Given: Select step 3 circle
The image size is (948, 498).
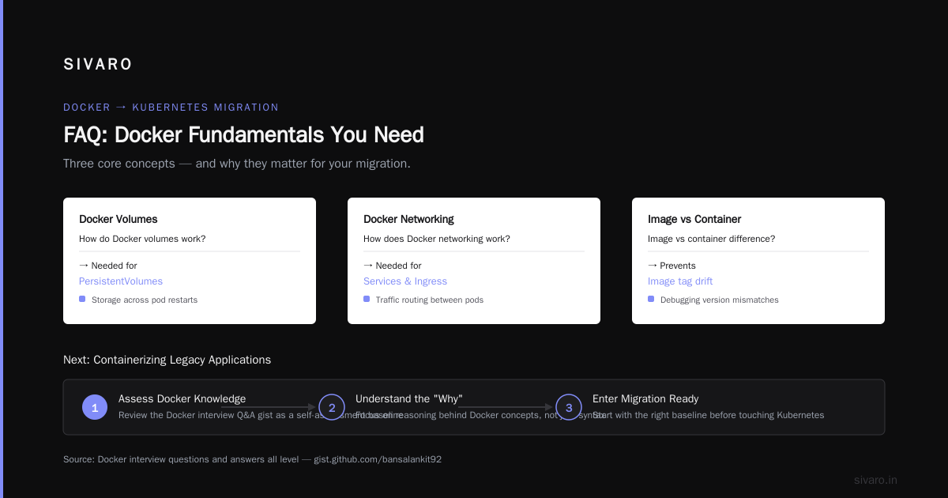Looking at the screenshot, I should (569, 407).
